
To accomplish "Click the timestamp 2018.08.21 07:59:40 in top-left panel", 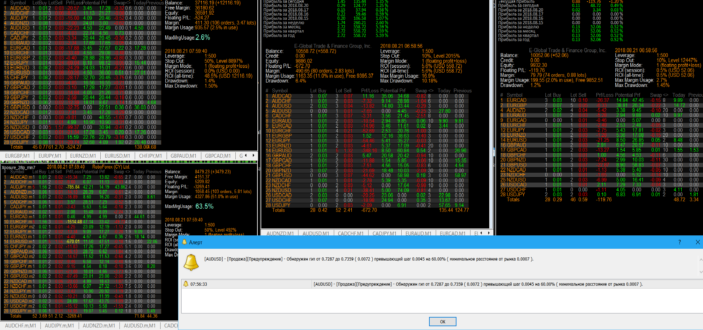I will tap(186, 51).
